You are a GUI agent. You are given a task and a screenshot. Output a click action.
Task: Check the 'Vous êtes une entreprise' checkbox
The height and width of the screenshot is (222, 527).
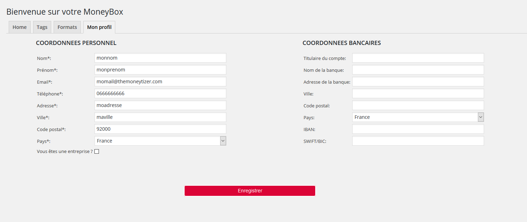tap(97, 152)
